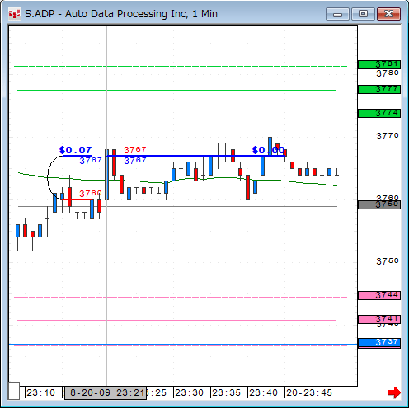409x408 pixels.
Task: Click the red scroll-right arrow
Action: tap(394, 392)
